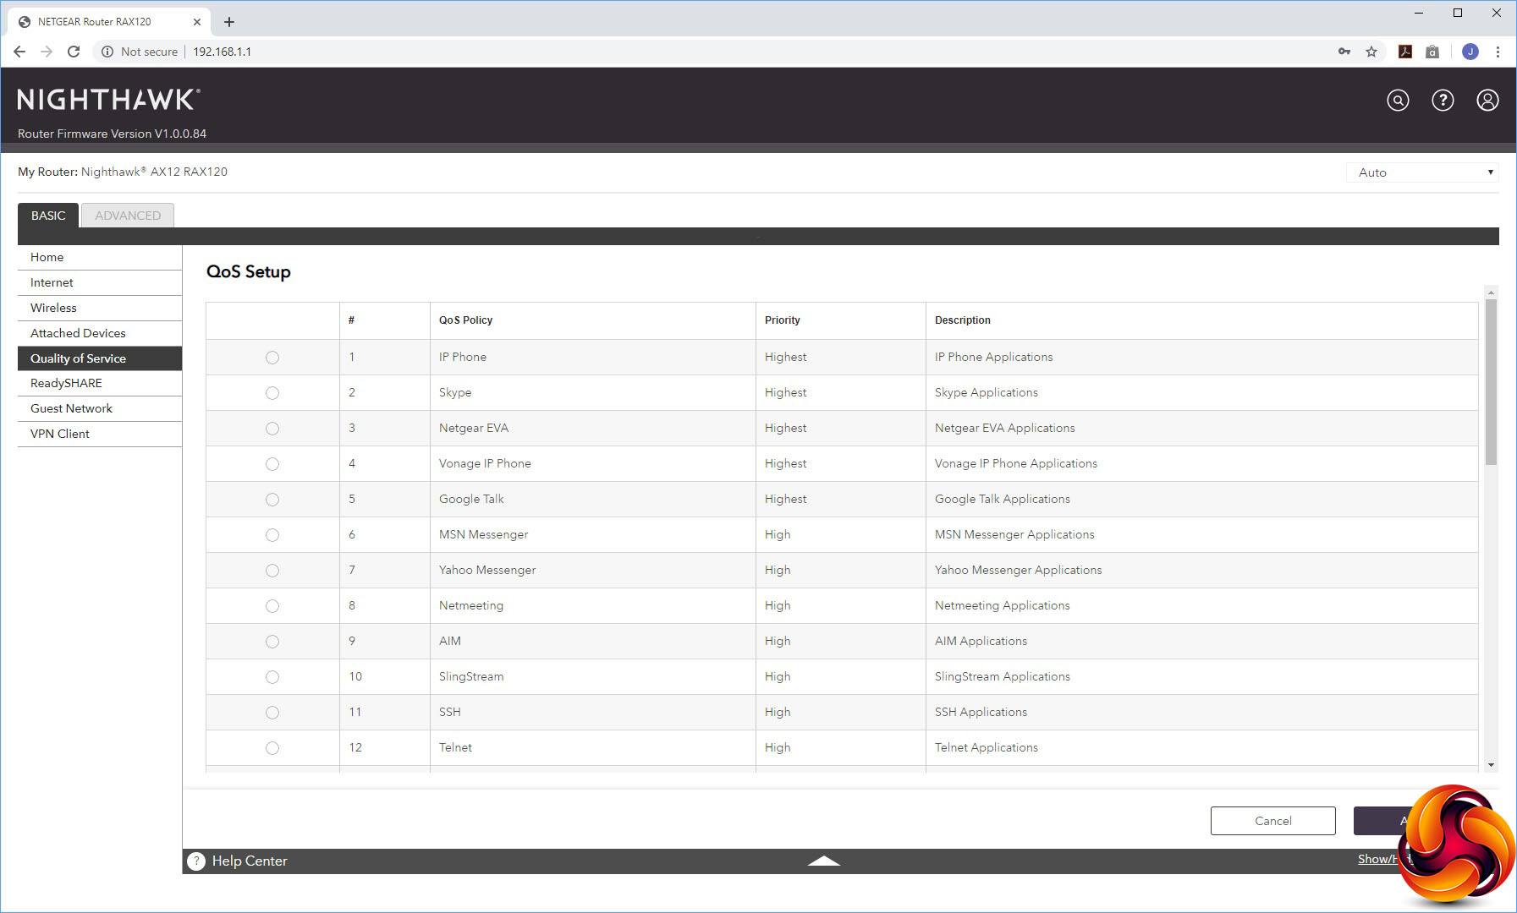Select the Skype policy radio button
1517x913 pixels.
tap(272, 393)
